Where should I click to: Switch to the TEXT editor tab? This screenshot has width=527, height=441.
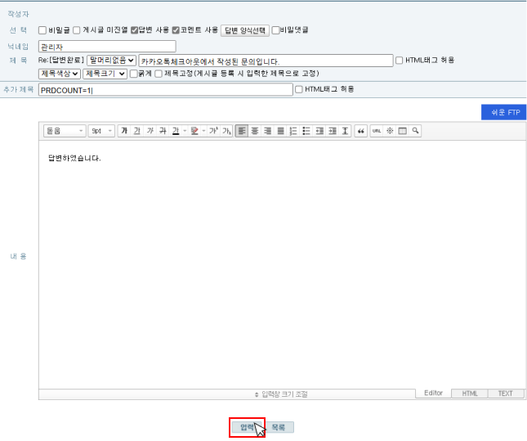[506, 394]
